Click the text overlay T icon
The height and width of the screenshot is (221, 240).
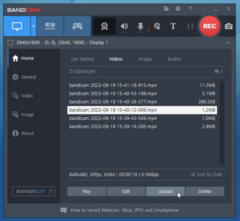[x=173, y=26]
